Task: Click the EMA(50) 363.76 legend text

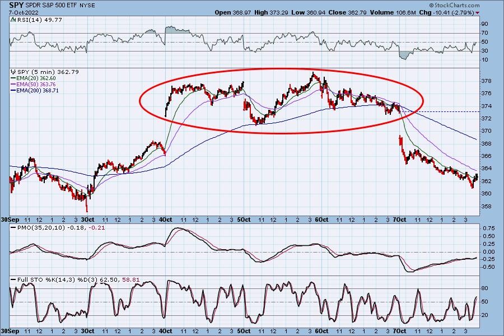Action: click(36, 84)
